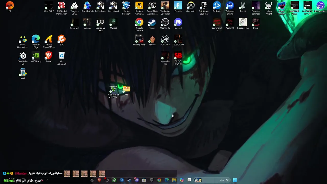Open the Locked Up Demo shortcut
The width and height of the screenshot is (327, 184).
coord(100,25)
